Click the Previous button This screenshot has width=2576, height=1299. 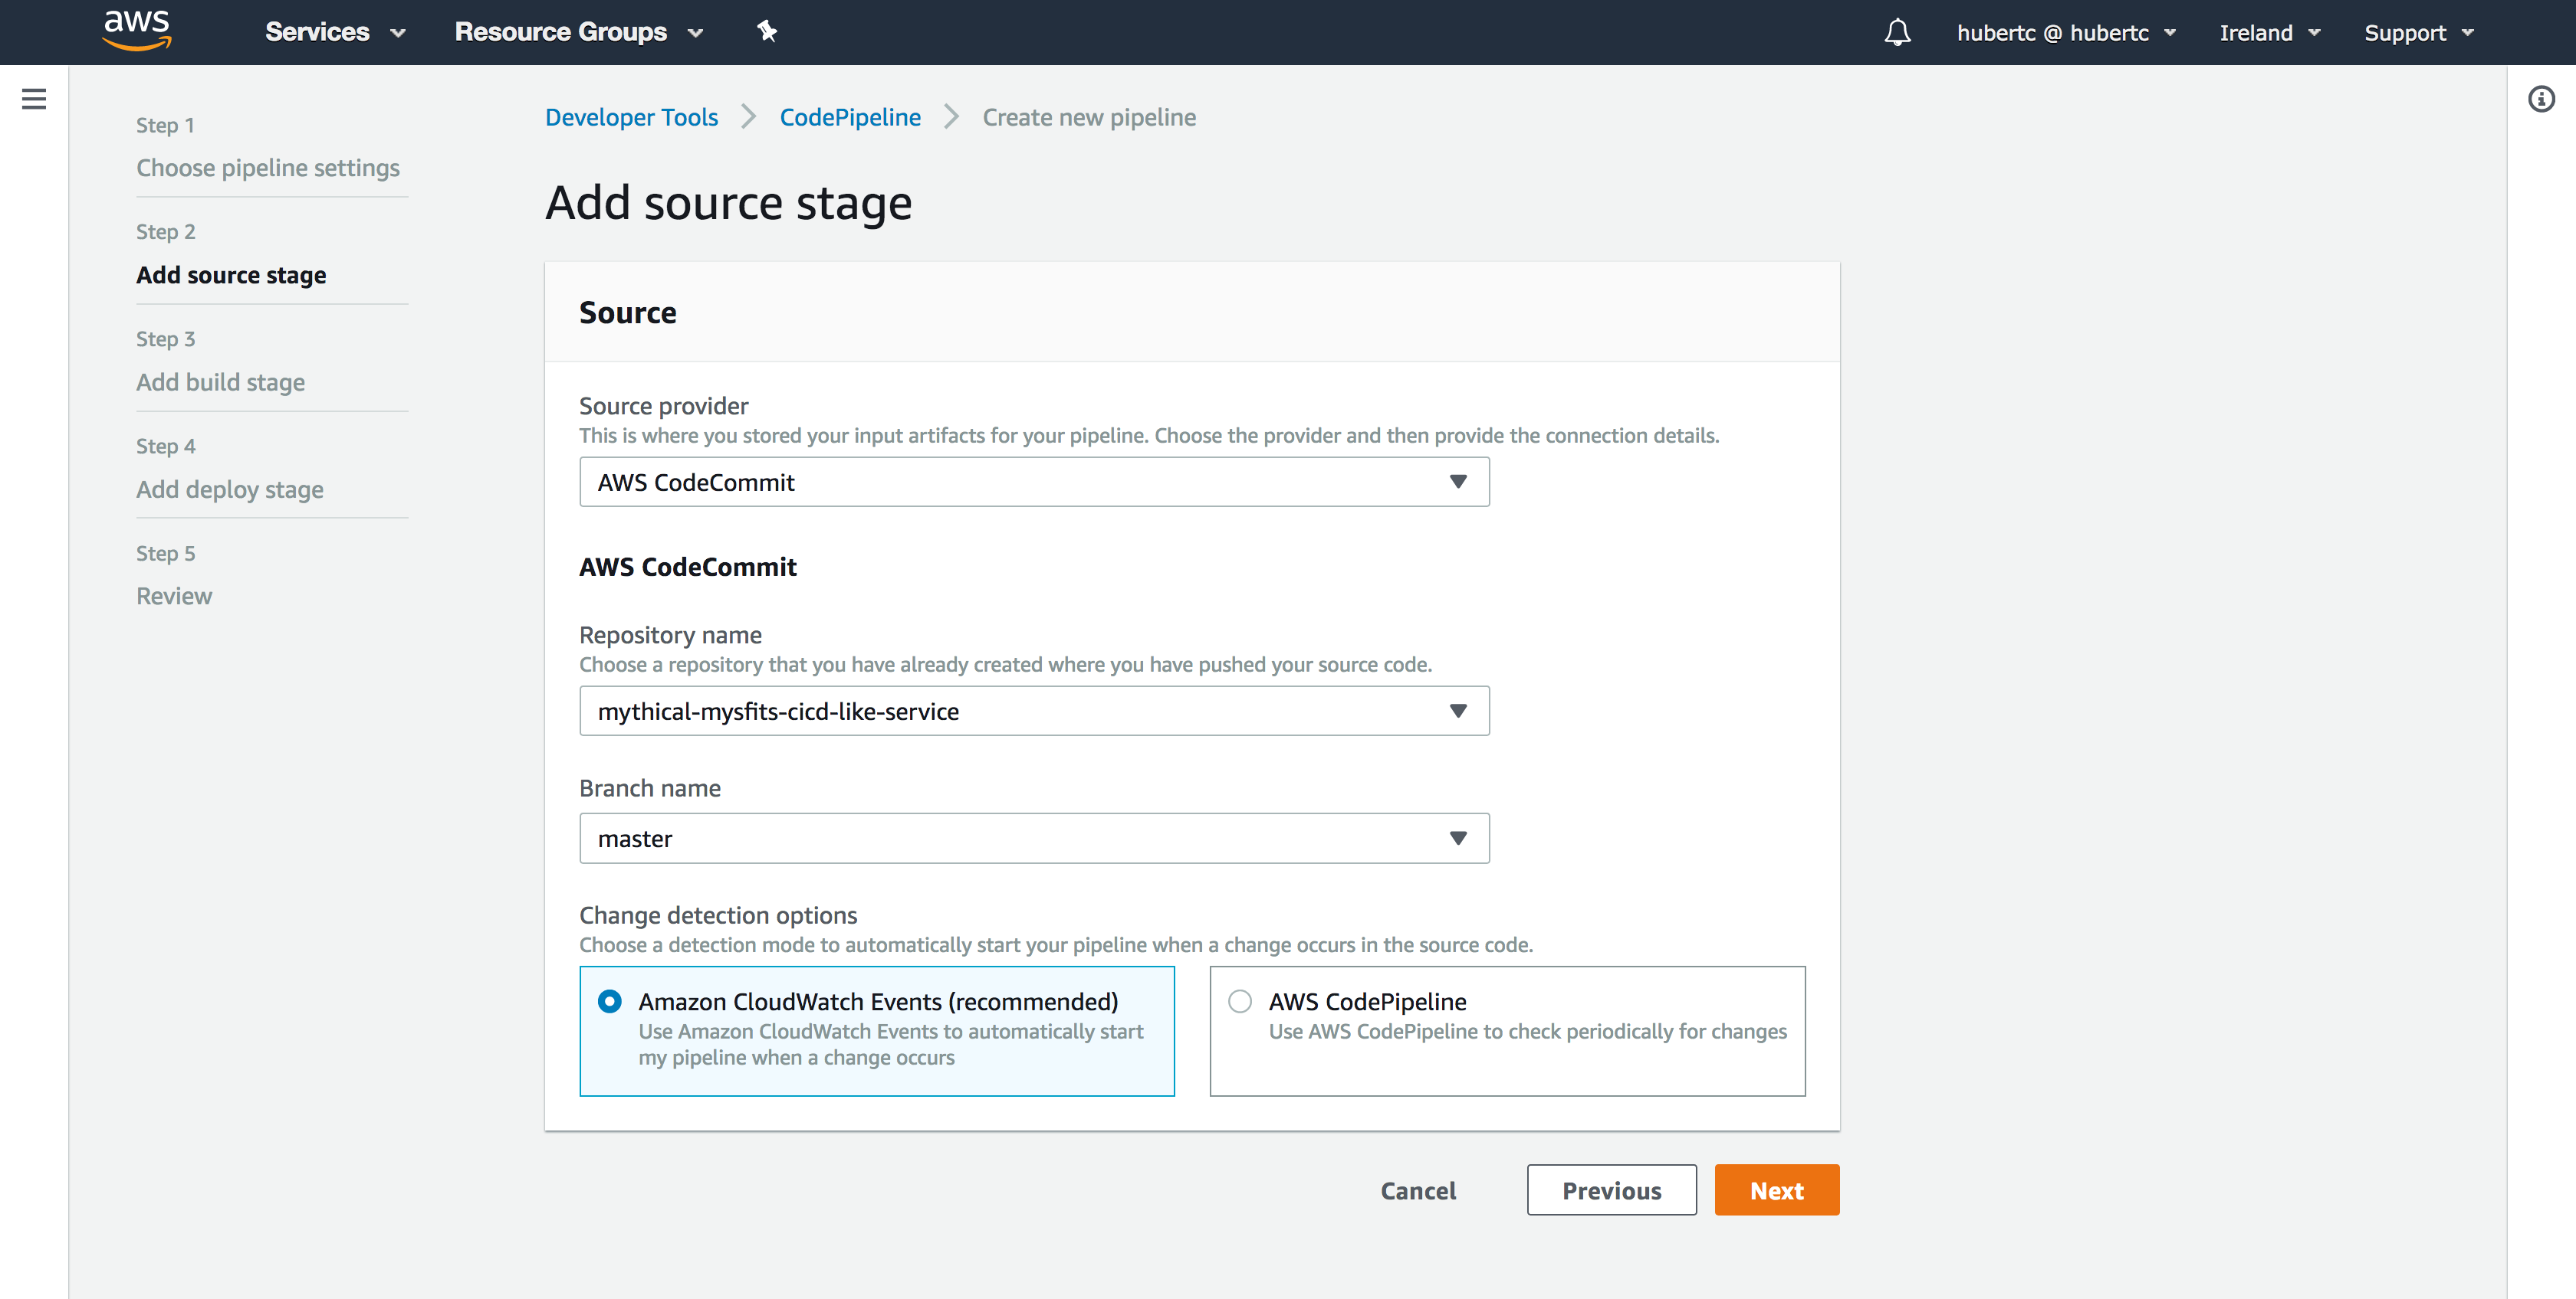pos(1611,1190)
